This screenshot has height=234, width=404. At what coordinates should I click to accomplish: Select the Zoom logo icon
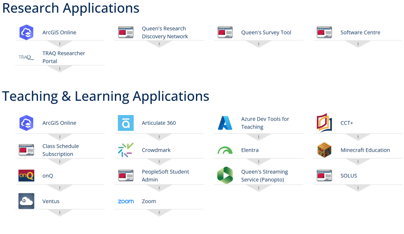(x=126, y=202)
